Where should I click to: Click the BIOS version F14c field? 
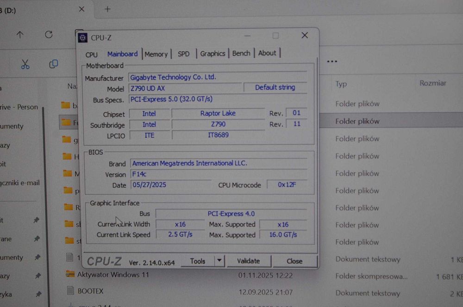[219, 174]
